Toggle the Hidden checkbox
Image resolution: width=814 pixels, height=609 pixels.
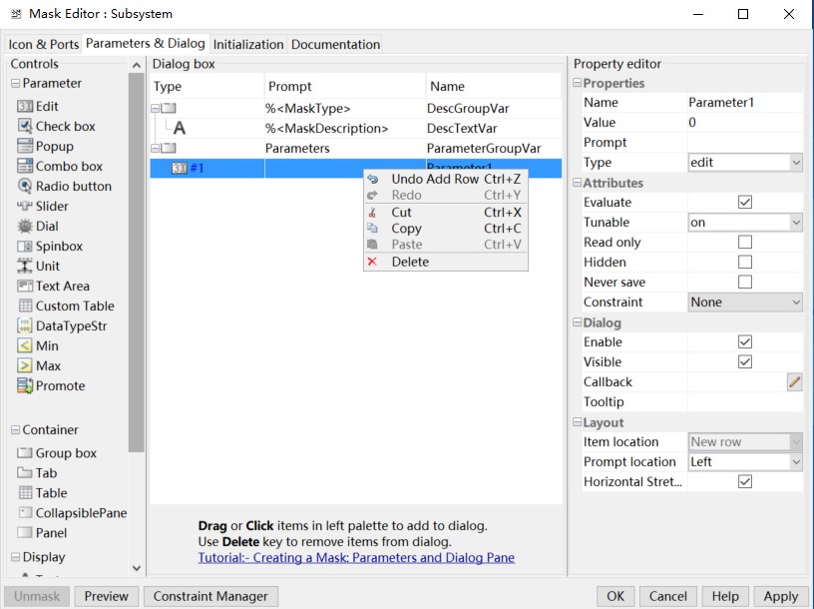click(x=745, y=262)
